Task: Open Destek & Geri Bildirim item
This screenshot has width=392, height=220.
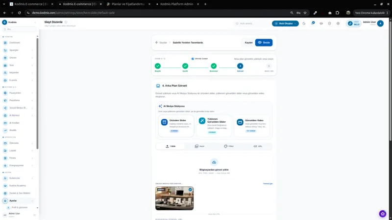Action: (x=19, y=193)
